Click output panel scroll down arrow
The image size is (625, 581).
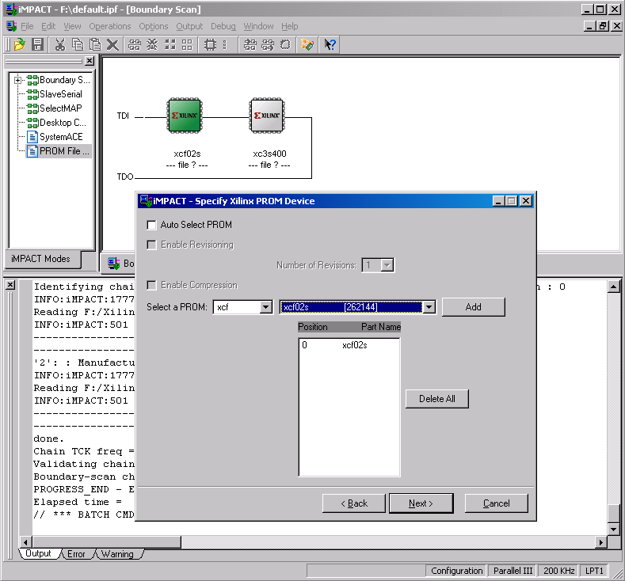(x=613, y=530)
